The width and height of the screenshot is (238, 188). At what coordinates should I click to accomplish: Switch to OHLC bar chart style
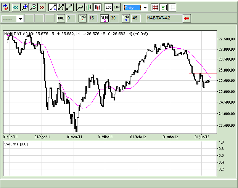pyautogui.click(x=89, y=7)
